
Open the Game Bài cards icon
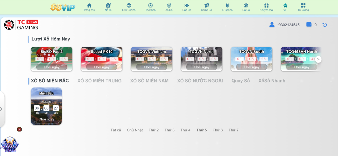(x=207, y=6)
